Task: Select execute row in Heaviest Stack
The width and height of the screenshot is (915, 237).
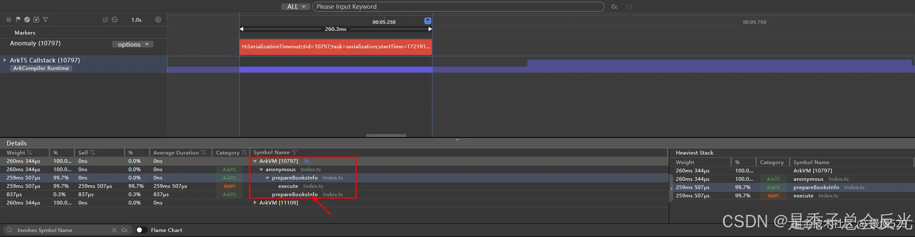Action: 793,196
